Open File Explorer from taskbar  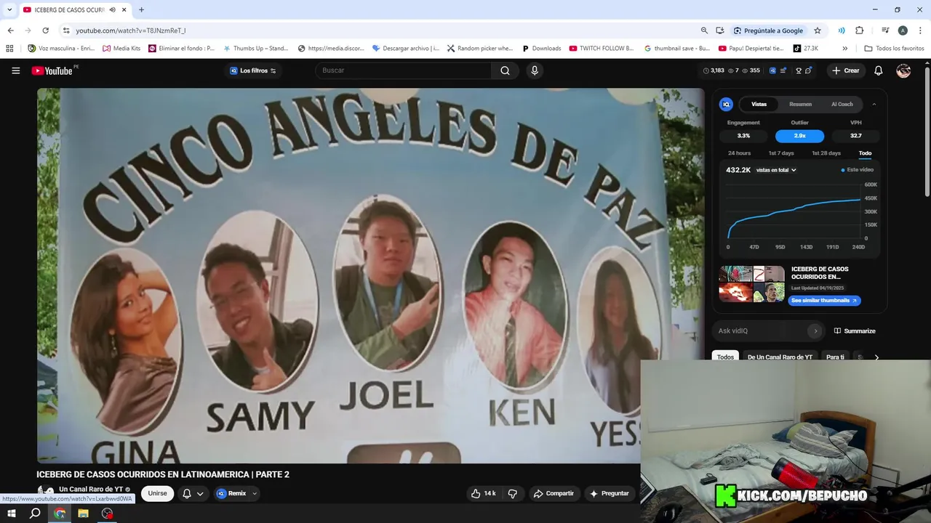pos(83,514)
